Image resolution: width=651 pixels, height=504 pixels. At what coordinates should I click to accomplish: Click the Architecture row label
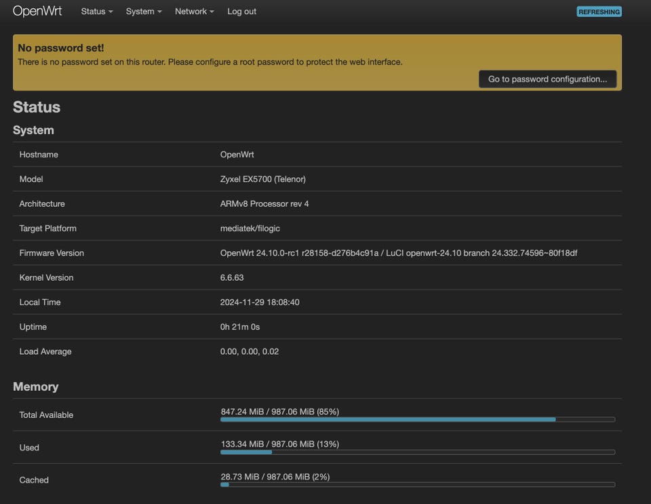click(x=42, y=204)
